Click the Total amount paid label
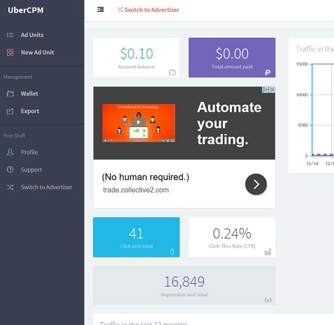The width and height of the screenshot is (334, 325). click(232, 67)
